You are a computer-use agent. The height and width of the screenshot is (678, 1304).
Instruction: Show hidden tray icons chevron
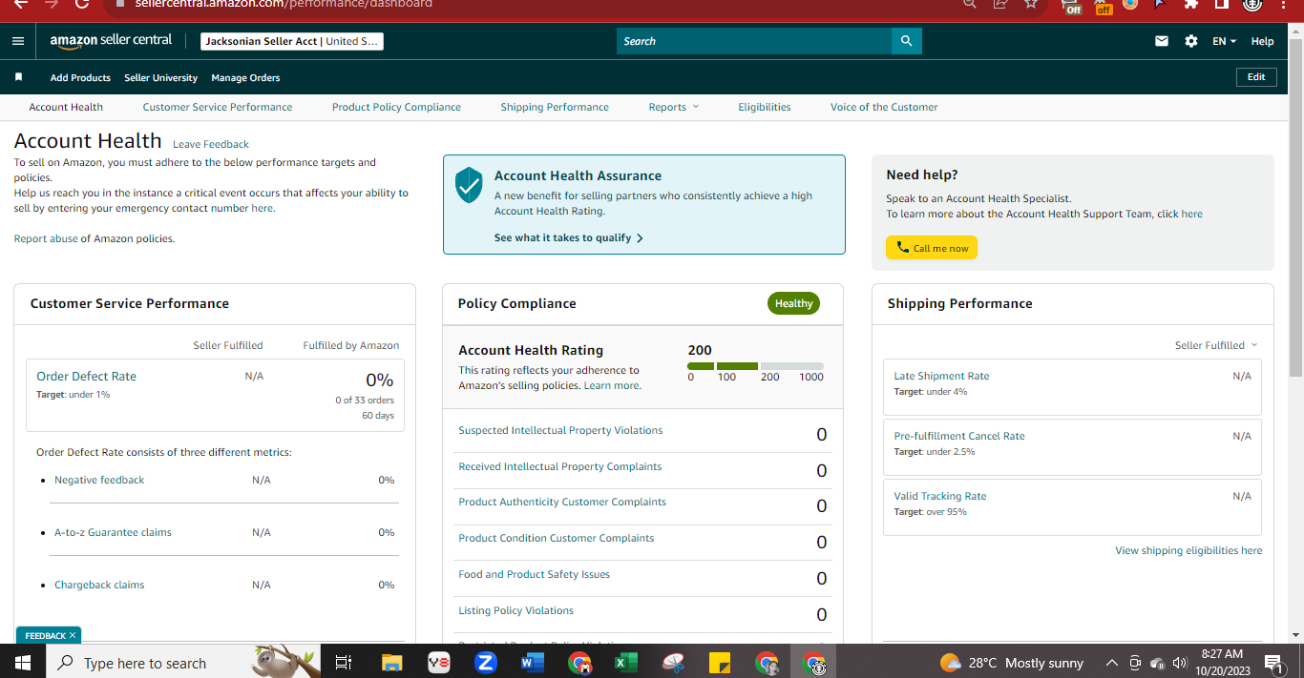pyautogui.click(x=1111, y=663)
